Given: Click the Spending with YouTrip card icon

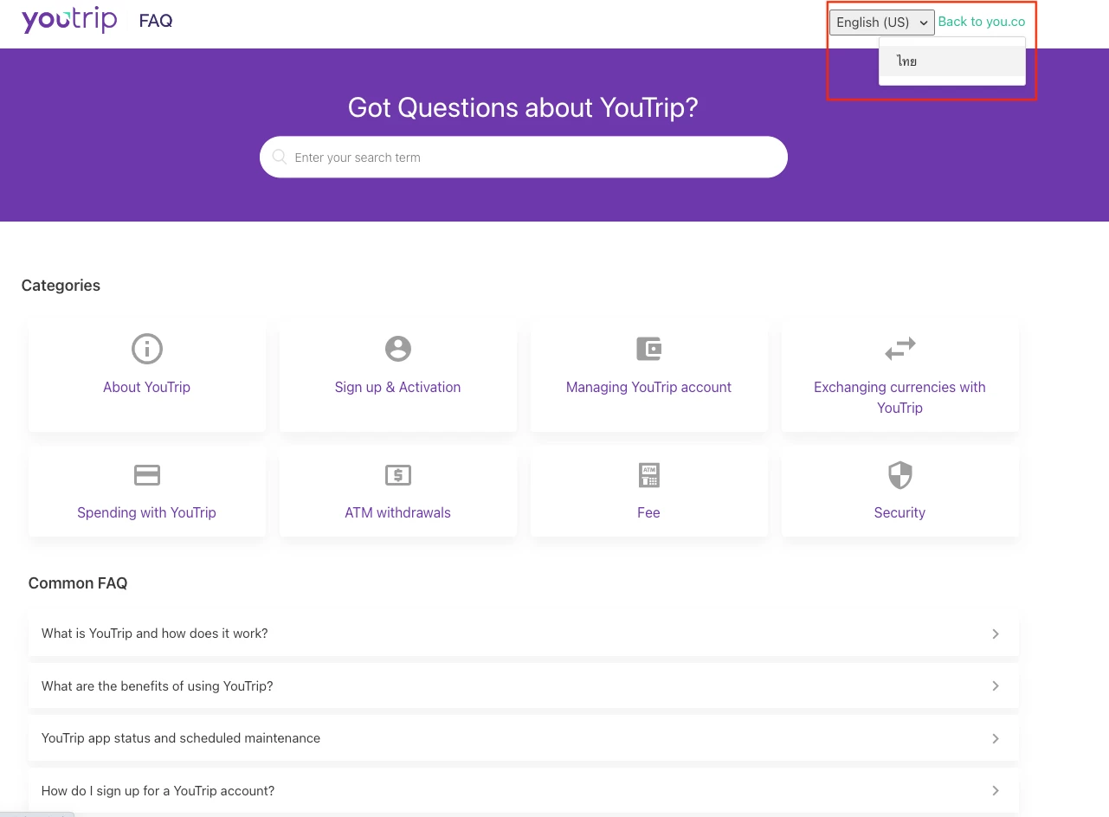Looking at the screenshot, I should [x=147, y=475].
